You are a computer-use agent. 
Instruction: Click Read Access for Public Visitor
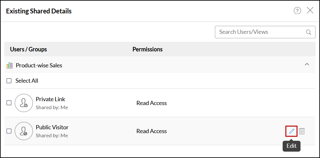click(x=151, y=131)
